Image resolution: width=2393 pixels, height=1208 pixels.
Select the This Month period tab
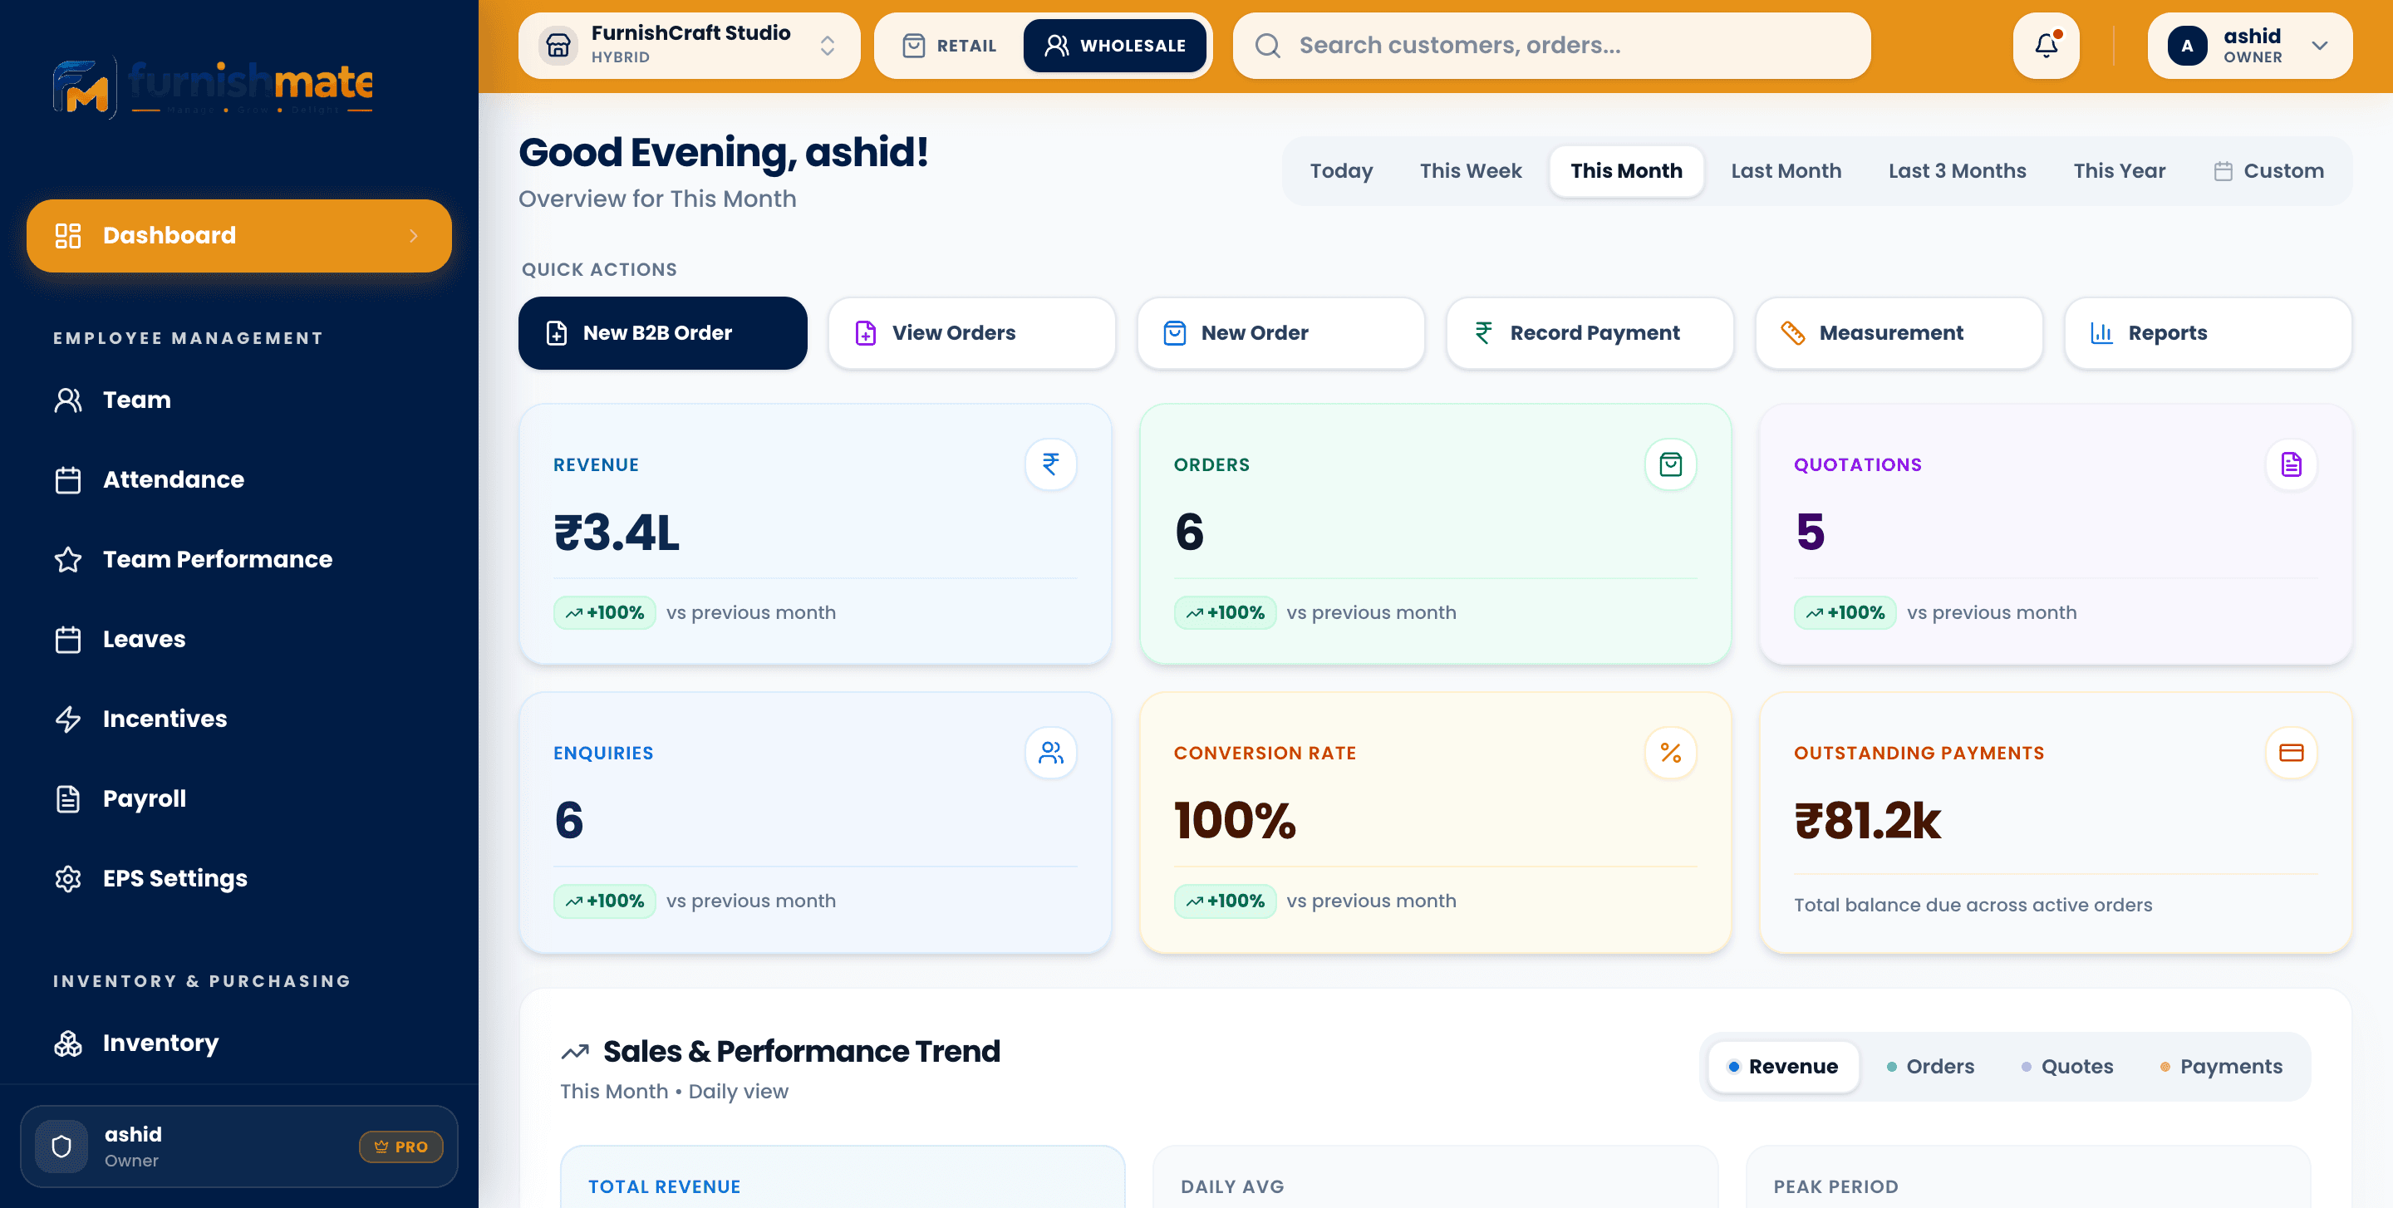click(1626, 171)
